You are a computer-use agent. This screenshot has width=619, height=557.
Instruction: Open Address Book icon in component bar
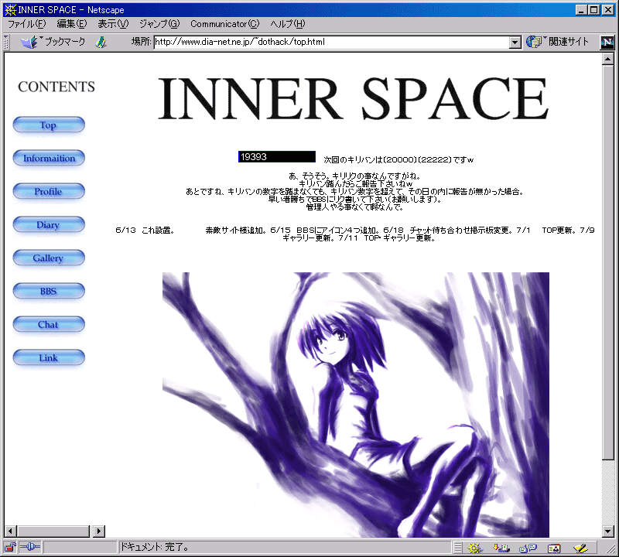(554, 548)
